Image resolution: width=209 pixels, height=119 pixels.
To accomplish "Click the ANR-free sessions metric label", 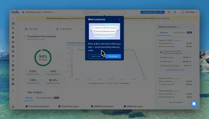I will pos(104,106).
